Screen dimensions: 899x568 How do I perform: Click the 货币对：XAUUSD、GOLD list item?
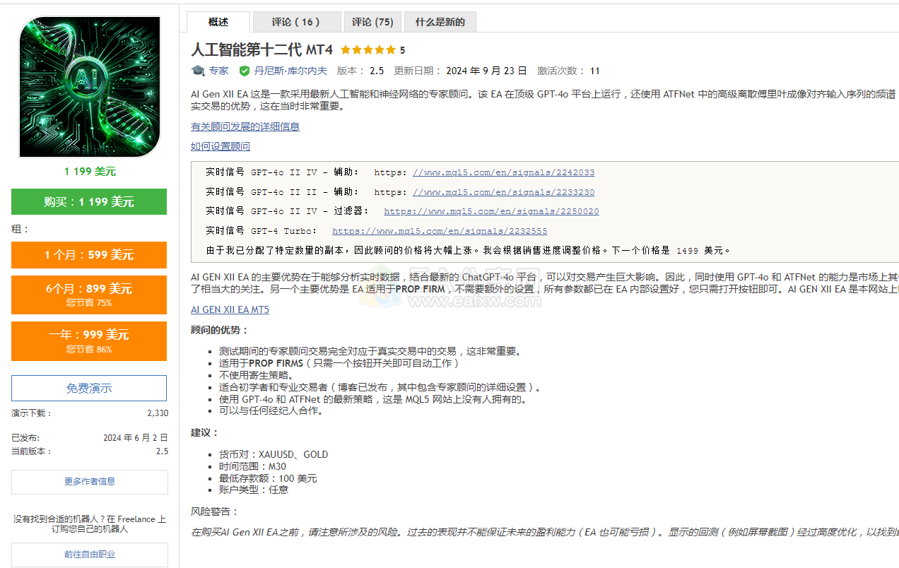click(274, 454)
